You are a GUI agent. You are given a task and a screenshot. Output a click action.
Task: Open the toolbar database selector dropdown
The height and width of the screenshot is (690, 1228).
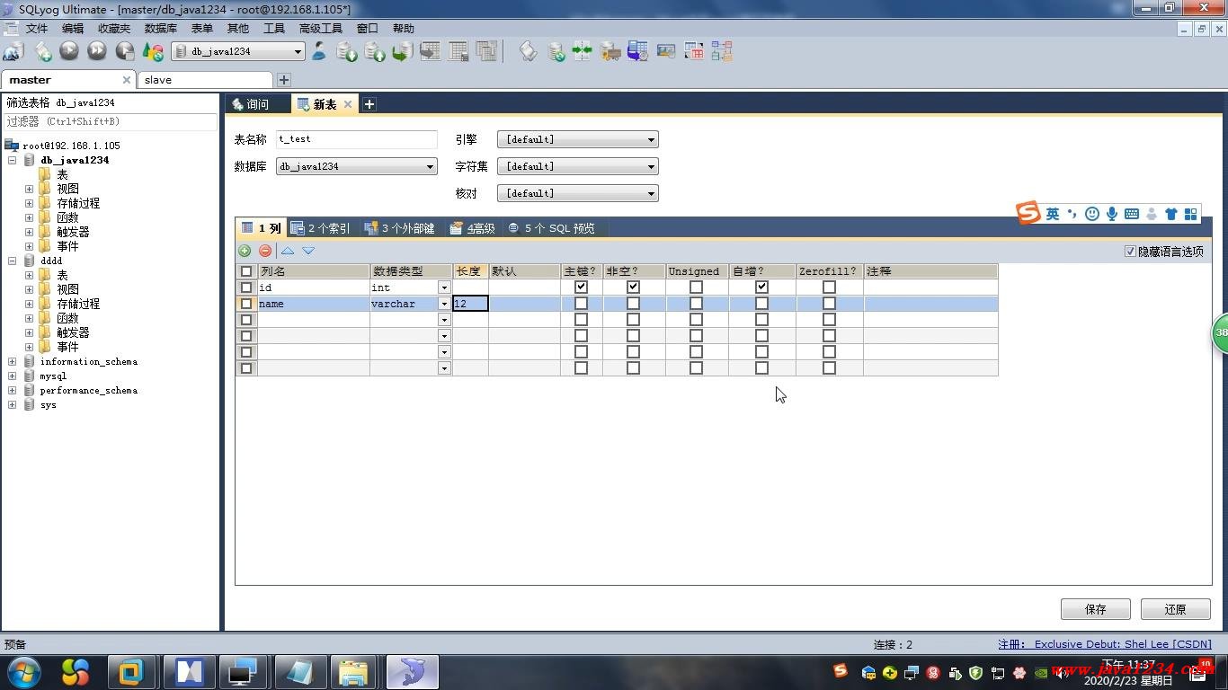238,51
